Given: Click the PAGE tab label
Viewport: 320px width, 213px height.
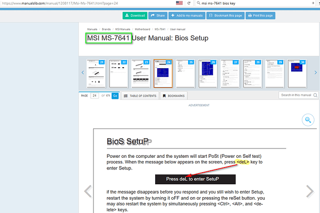Looking at the screenshot, I should click(84, 96).
